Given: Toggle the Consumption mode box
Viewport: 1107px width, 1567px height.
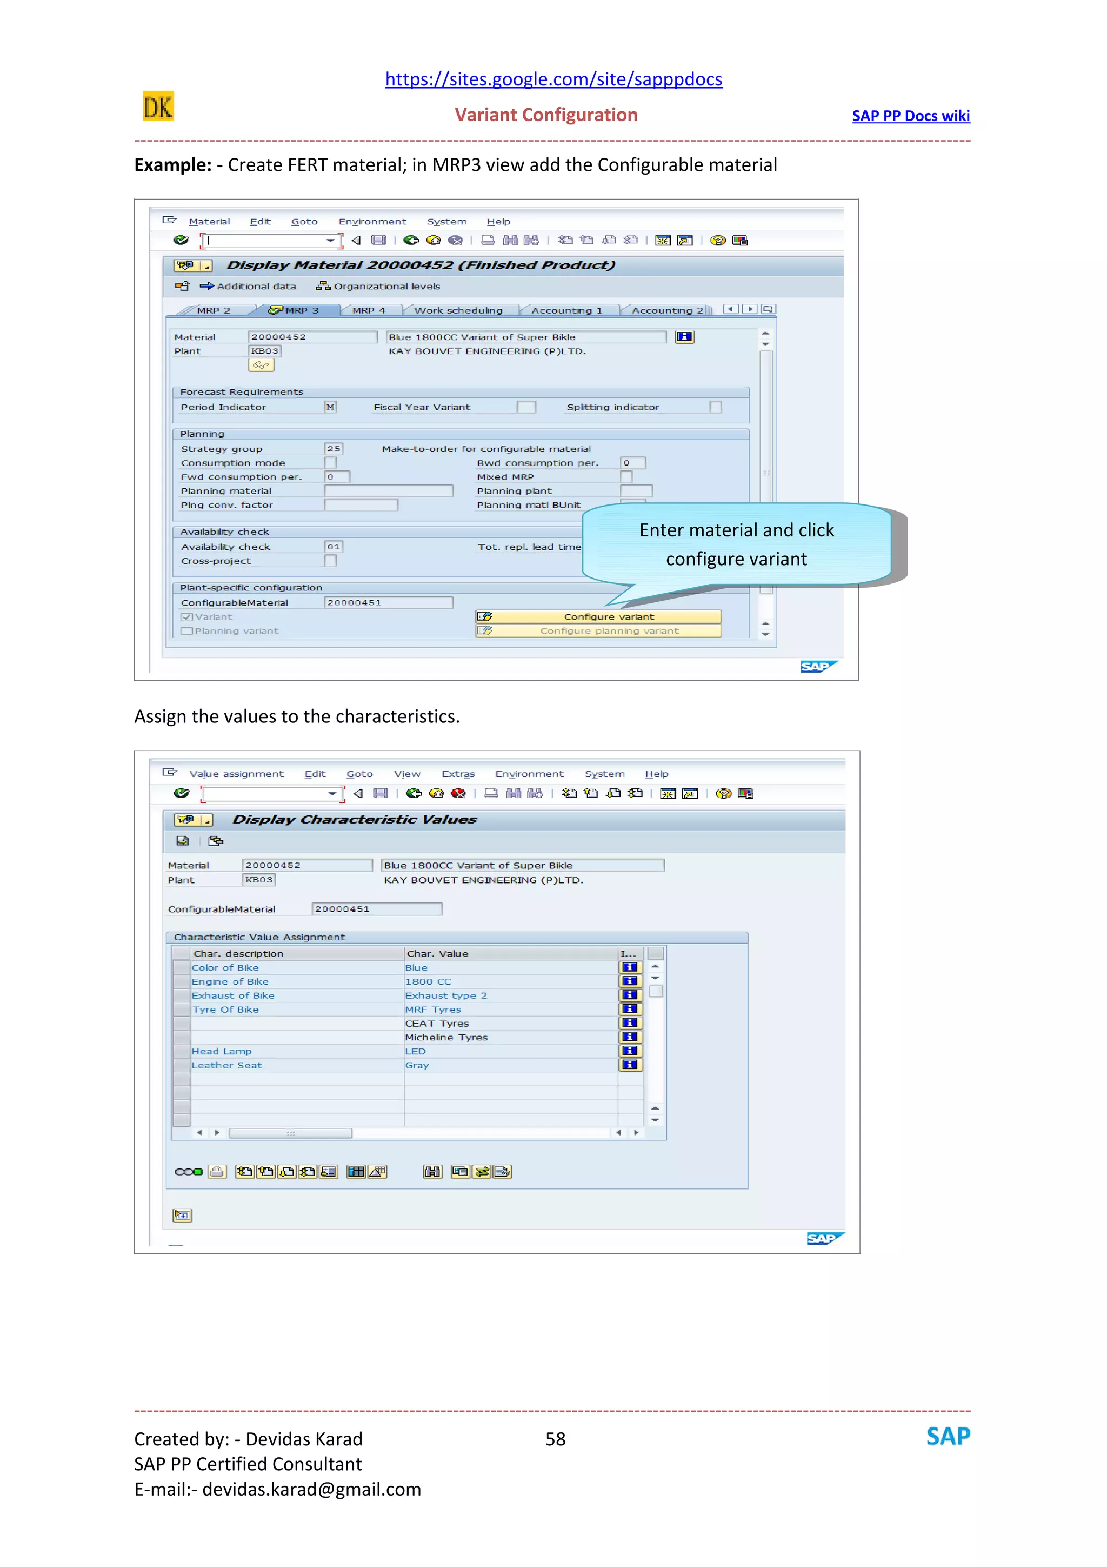Looking at the screenshot, I should coord(330,463).
